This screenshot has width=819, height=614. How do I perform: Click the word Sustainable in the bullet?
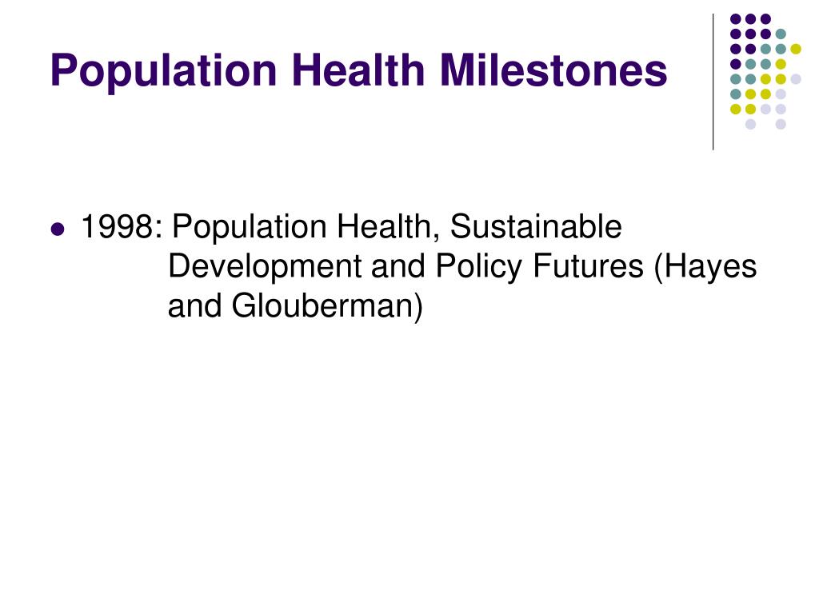[536, 227]
